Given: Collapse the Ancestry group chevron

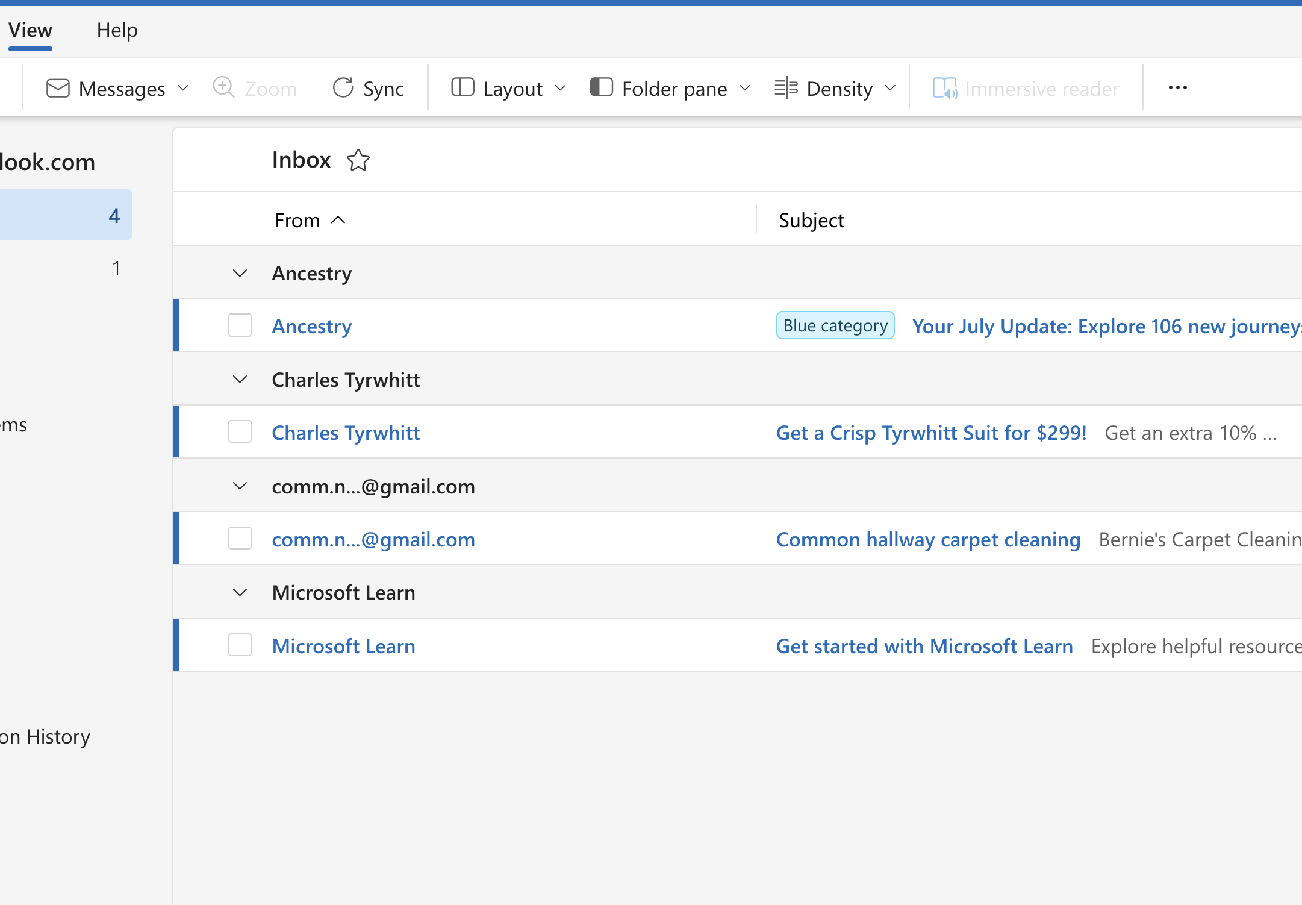Looking at the screenshot, I should (x=240, y=274).
